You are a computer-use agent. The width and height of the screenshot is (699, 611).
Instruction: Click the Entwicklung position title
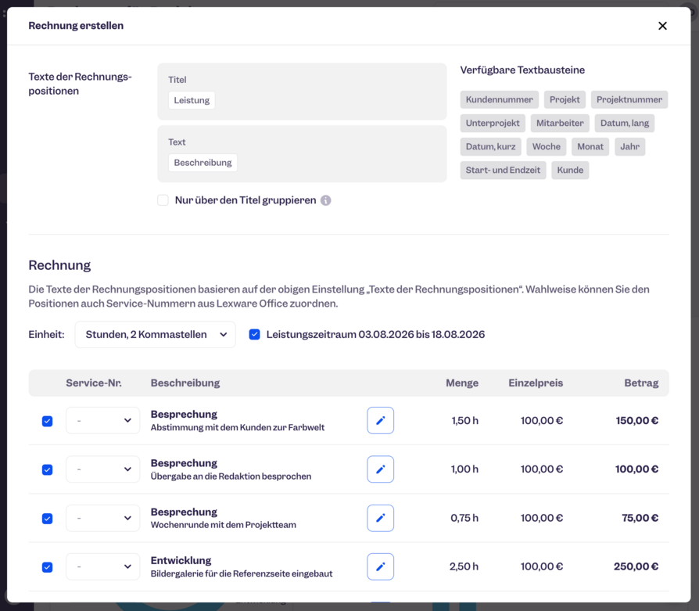(x=181, y=561)
